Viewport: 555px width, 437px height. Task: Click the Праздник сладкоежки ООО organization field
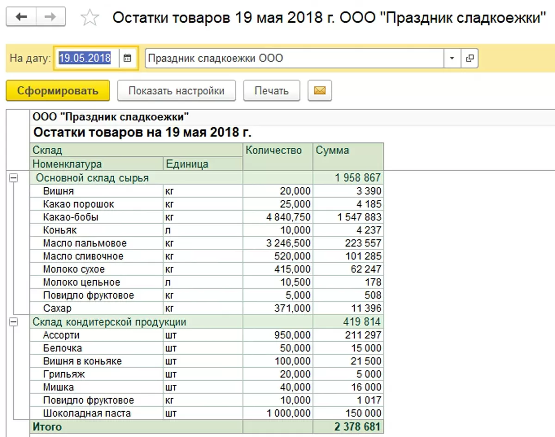[x=295, y=58]
